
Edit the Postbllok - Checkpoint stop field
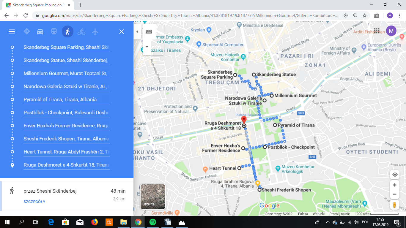pos(67,113)
